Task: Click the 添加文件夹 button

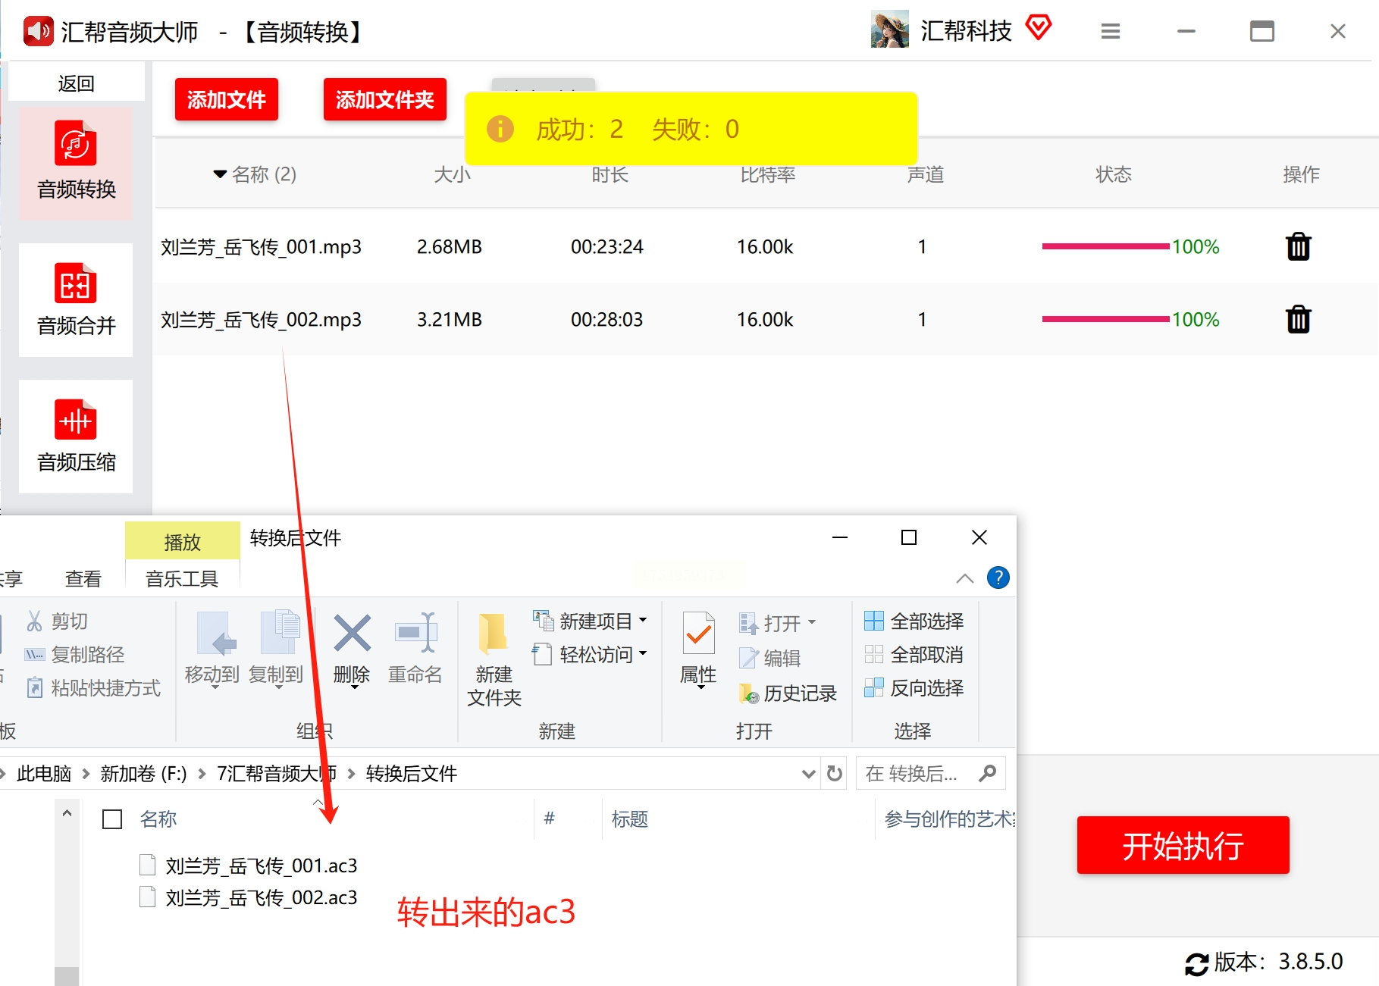Action: (384, 99)
